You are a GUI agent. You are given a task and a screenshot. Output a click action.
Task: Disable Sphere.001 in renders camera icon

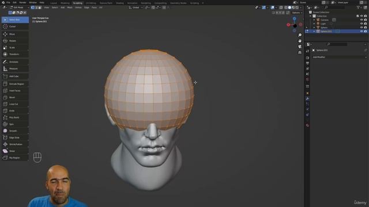(x=366, y=31)
